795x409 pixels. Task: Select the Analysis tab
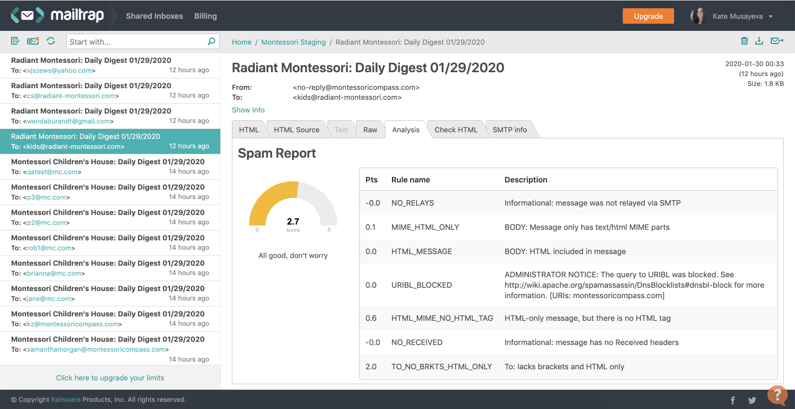406,130
